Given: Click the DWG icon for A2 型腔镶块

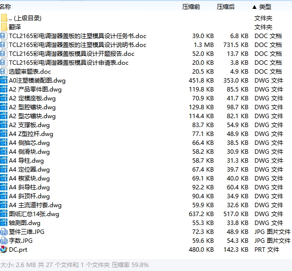Looking at the screenshot, I should pos(3,107).
